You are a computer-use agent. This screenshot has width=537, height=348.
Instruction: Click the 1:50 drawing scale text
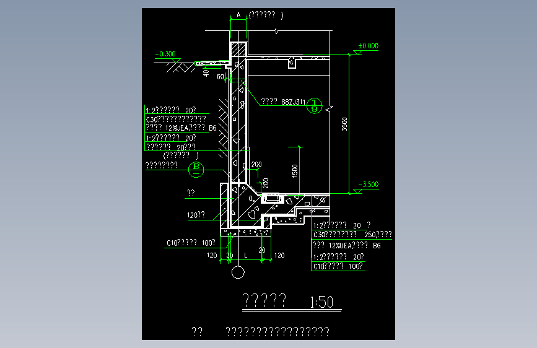321,302
